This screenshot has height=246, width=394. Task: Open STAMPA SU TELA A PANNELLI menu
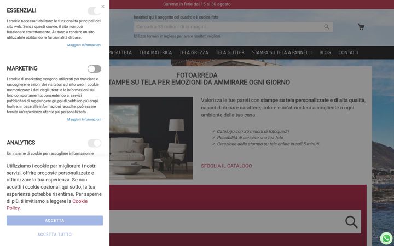tap(282, 52)
